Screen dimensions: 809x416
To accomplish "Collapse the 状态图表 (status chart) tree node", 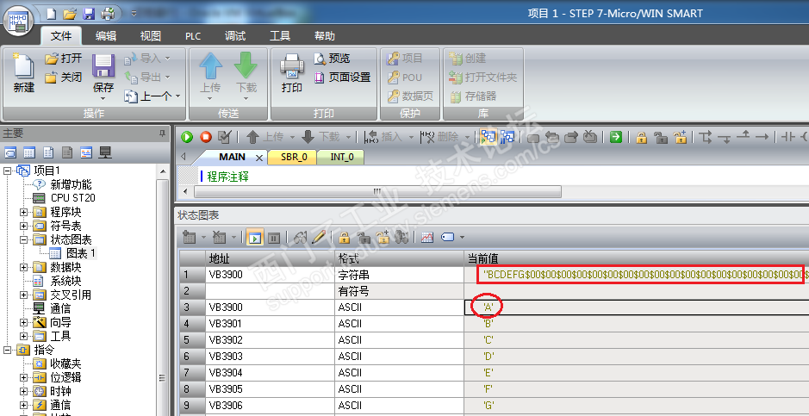I will click(24, 239).
